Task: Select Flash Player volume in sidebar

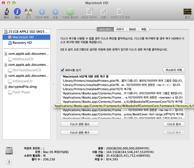Action: click(26, 92)
